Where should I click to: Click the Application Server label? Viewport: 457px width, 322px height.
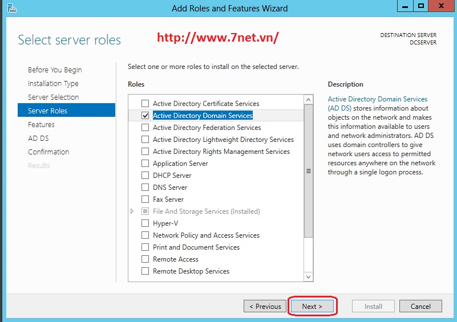tap(180, 164)
